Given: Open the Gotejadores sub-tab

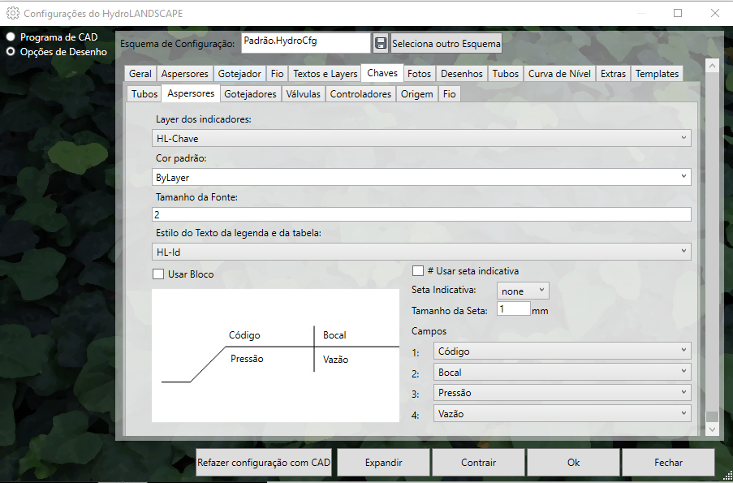Looking at the screenshot, I should coord(250,94).
